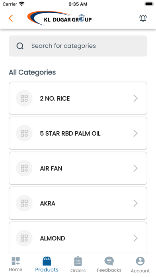This screenshot has height=277, width=156.
Task: Switch to the Orders tab
Action: tap(78, 265)
